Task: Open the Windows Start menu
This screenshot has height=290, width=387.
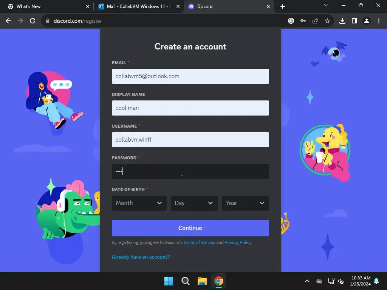Action: tap(169, 281)
